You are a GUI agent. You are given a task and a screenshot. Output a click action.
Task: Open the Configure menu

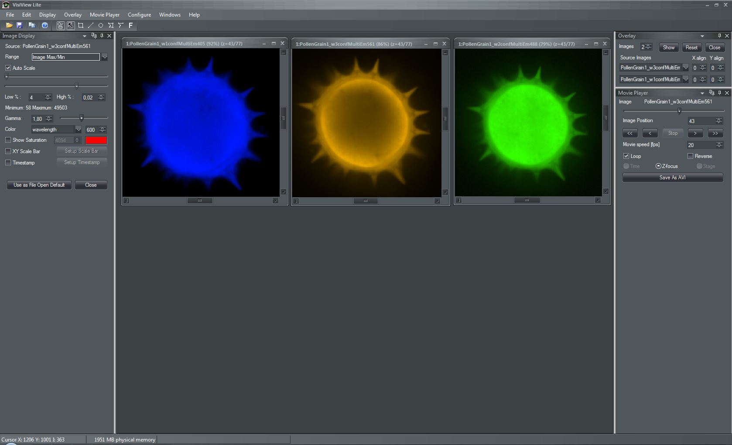point(139,15)
